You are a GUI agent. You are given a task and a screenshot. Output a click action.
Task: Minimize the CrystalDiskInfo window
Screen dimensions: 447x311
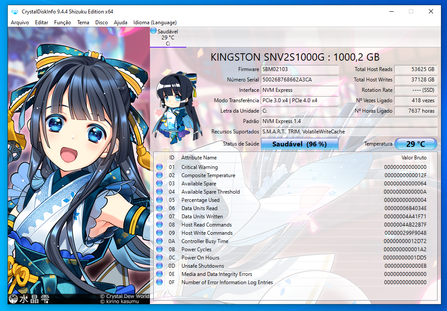[392, 12]
